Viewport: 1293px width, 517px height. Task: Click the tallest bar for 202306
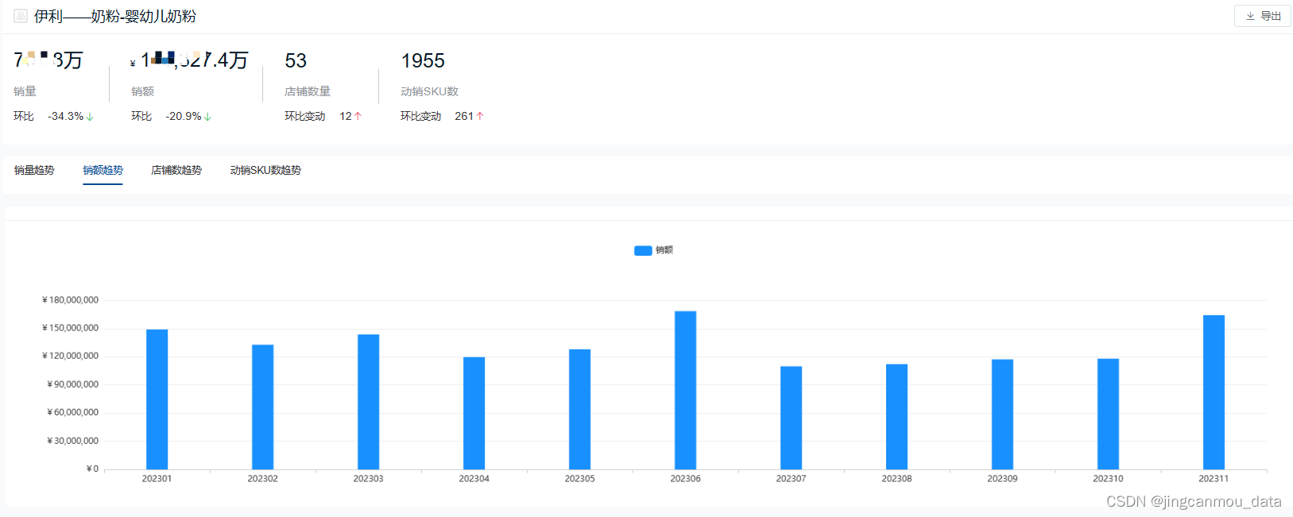point(686,390)
